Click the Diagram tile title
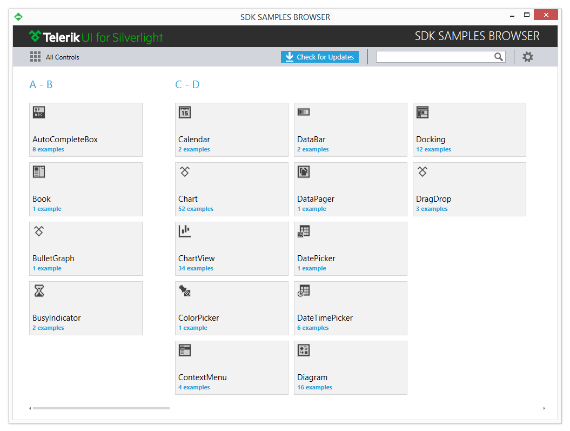This screenshot has width=570, height=431. (x=312, y=377)
